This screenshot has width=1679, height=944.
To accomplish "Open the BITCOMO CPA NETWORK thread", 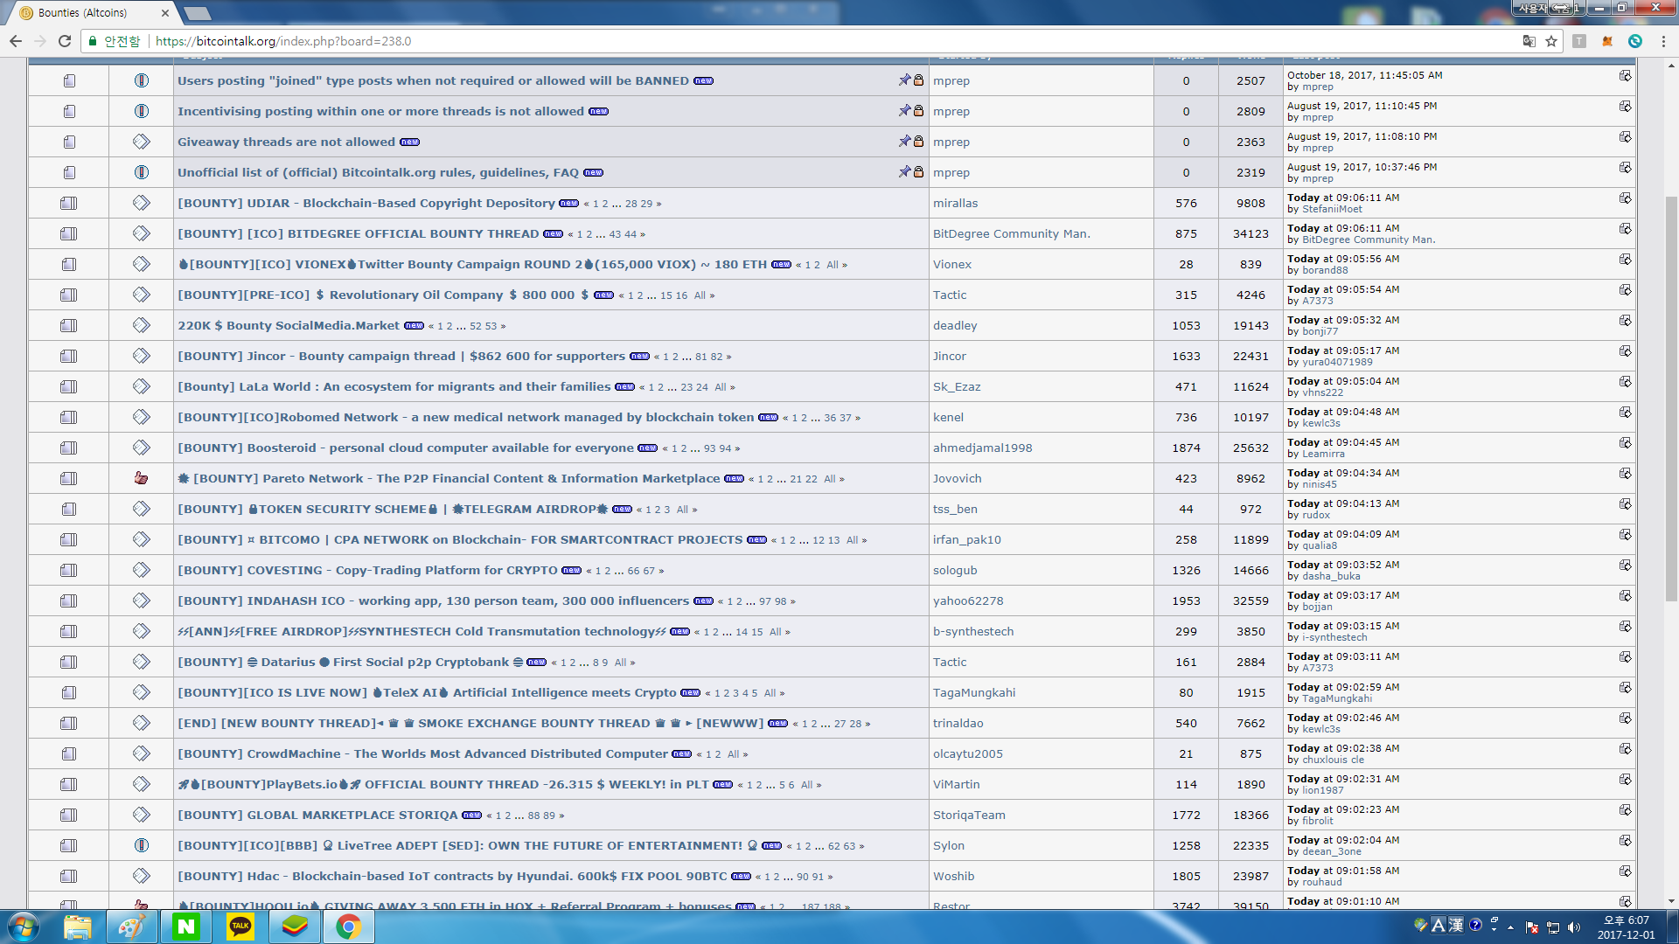I will 460,539.
